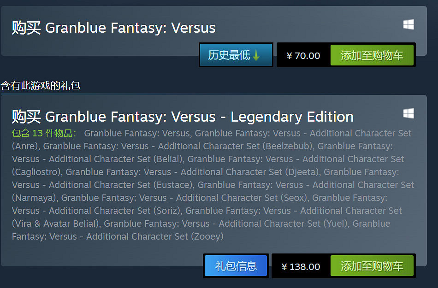Click the 包含 13 件物品 label
The height and width of the screenshot is (288, 438).
(44, 134)
